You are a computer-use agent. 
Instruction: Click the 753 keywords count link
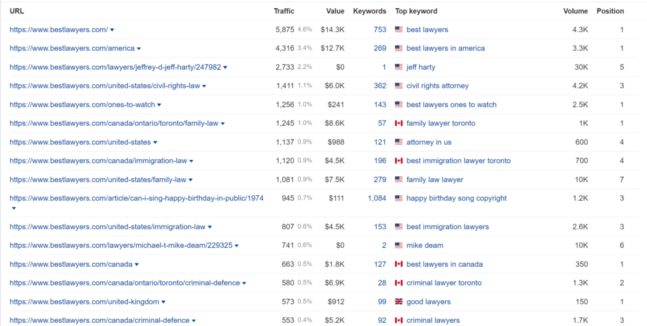pyautogui.click(x=380, y=30)
